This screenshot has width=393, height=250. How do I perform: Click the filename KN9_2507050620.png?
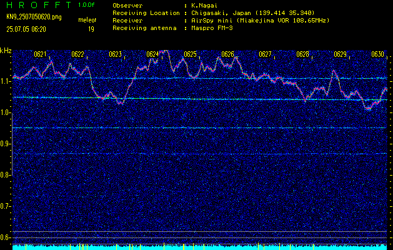tap(34, 17)
